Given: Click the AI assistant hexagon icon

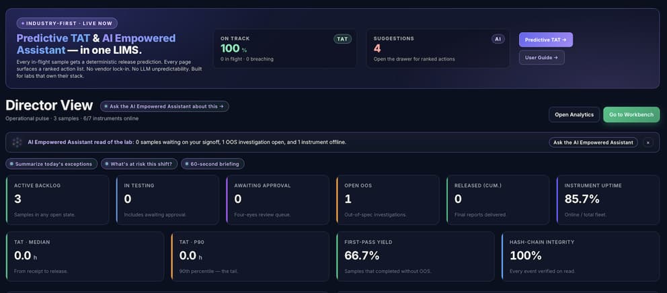Looking at the screenshot, I should click(x=17, y=142).
